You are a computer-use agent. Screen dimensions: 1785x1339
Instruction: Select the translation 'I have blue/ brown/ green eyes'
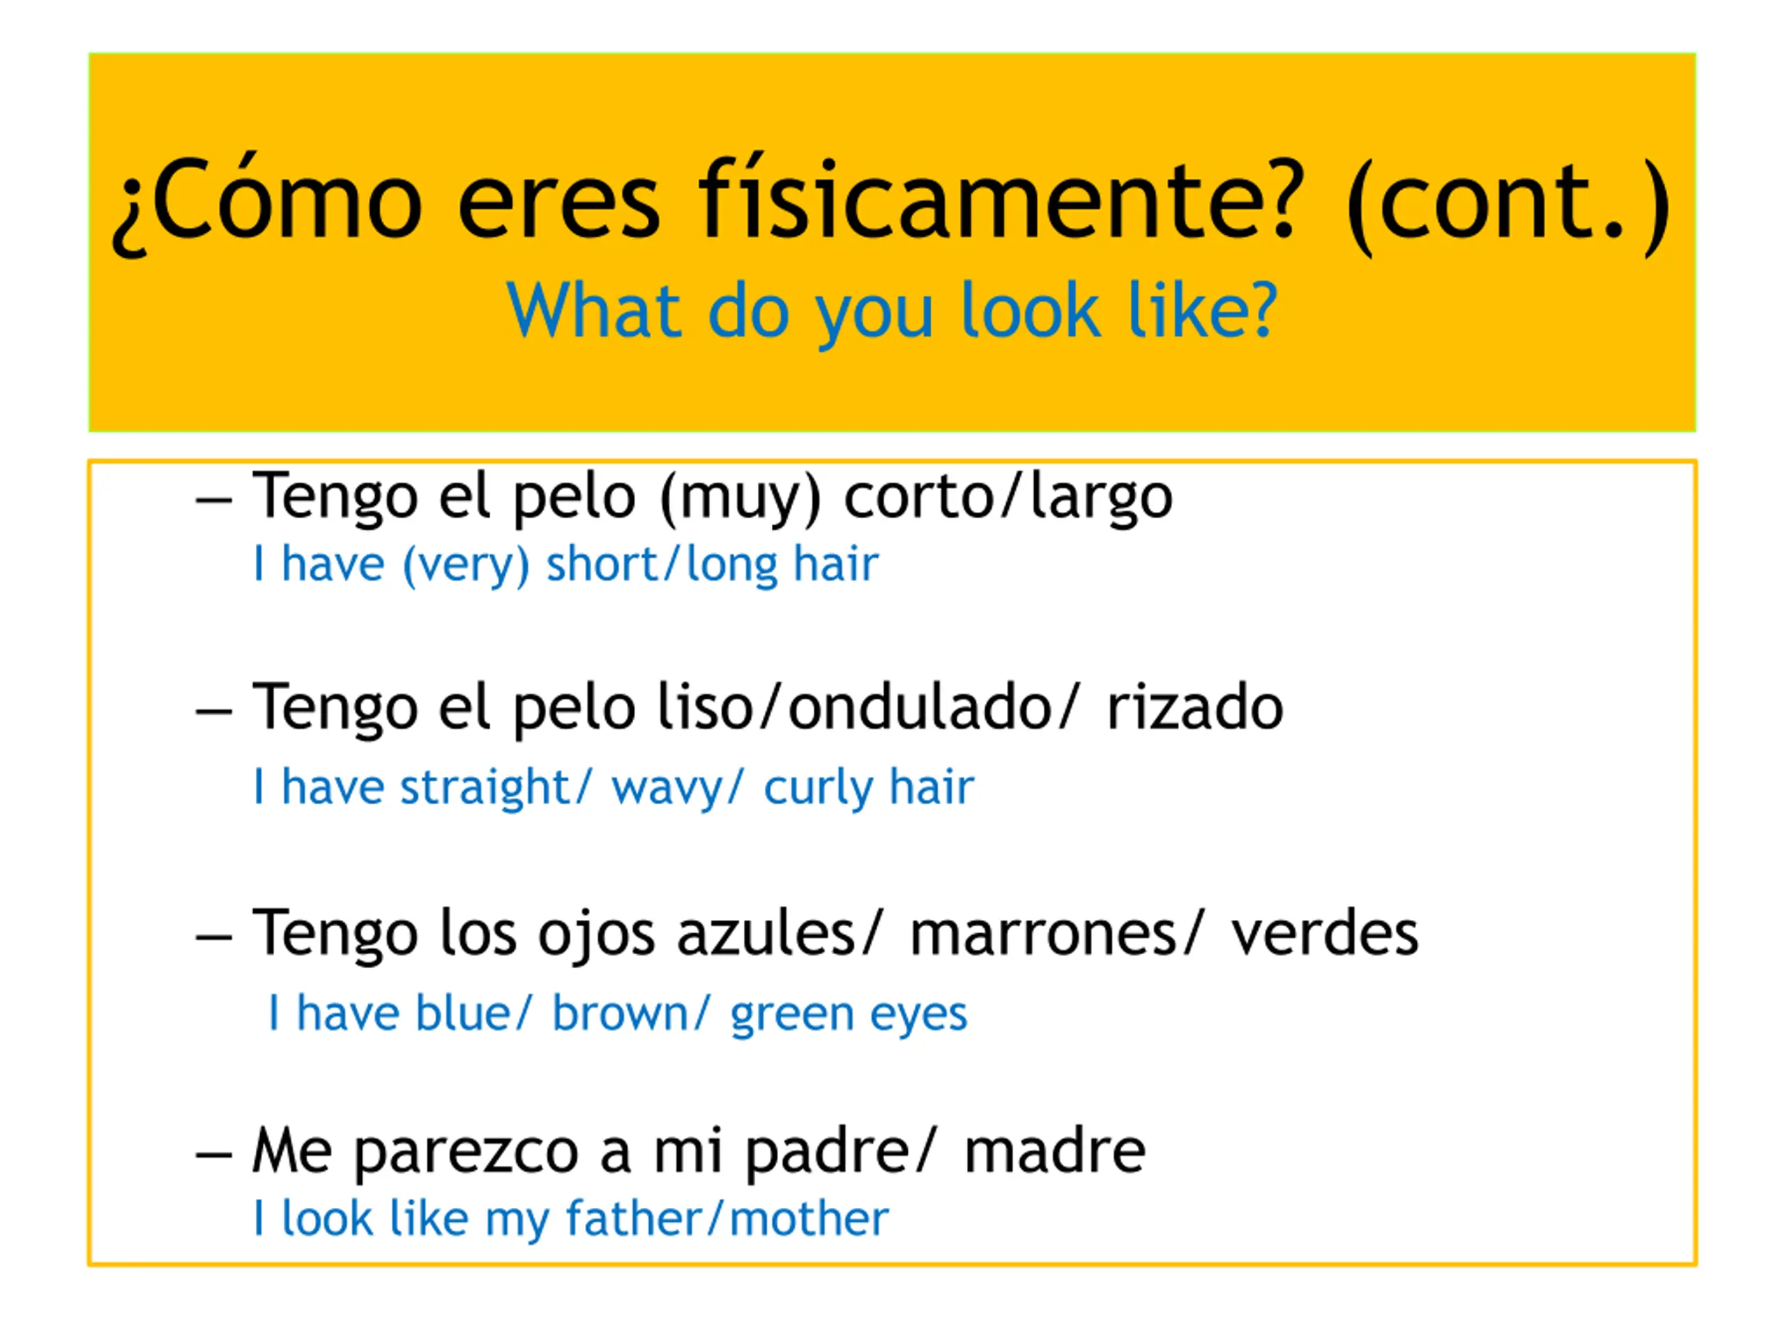tap(617, 1014)
